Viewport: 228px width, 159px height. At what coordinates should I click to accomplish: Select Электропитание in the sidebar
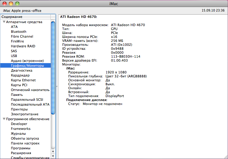25,114
